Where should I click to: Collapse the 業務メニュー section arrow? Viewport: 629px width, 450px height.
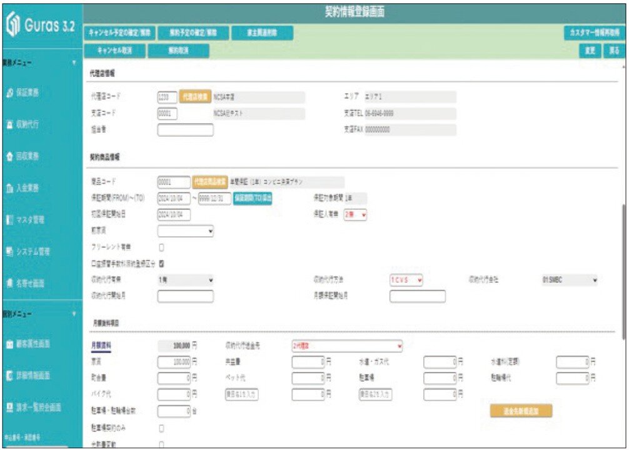coord(73,63)
